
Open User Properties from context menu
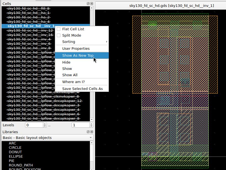[x=76, y=48]
